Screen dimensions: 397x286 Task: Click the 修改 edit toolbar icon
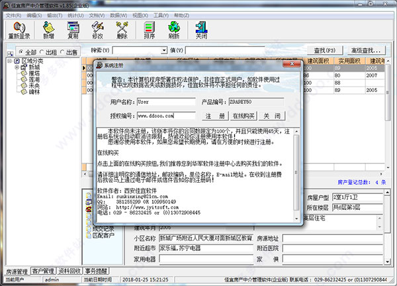[x=97, y=30]
